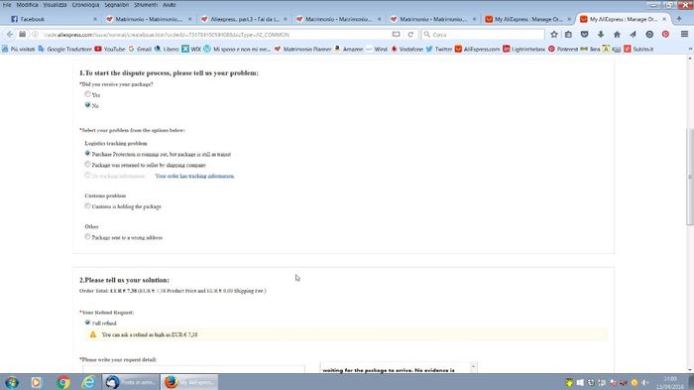This screenshot has width=694, height=390.
Task: Open the Più visitati bookmark
Action: [x=18, y=50]
